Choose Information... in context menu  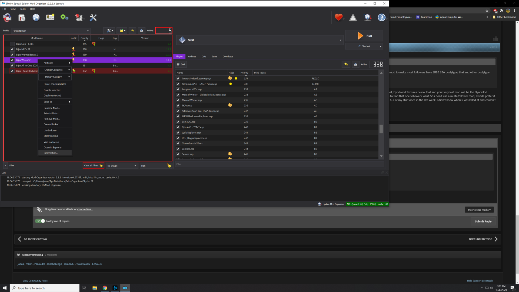pyautogui.click(x=55, y=153)
